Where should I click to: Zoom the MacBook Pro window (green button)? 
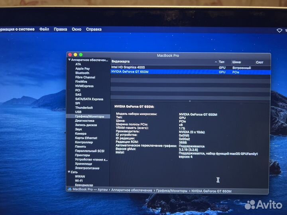(81, 55)
